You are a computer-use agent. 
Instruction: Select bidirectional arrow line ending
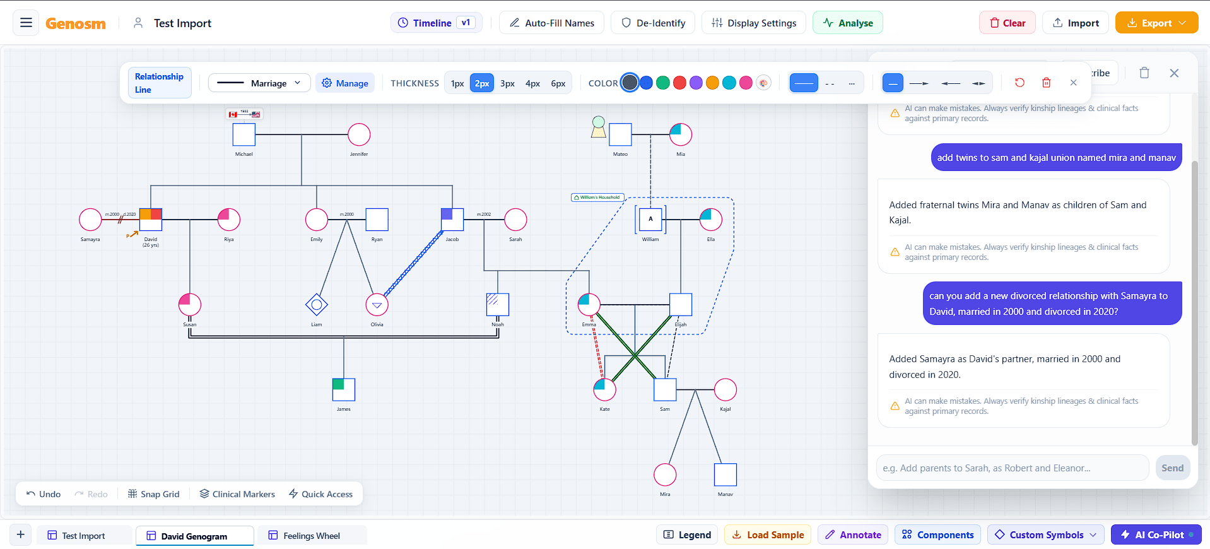tap(978, 83)
